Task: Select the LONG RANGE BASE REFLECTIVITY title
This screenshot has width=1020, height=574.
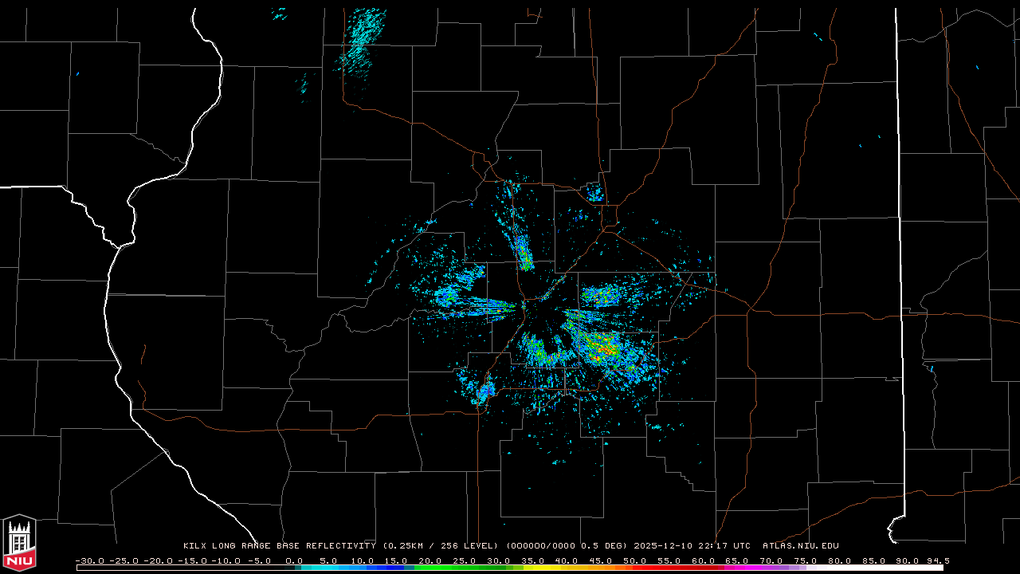Action: 294,546
